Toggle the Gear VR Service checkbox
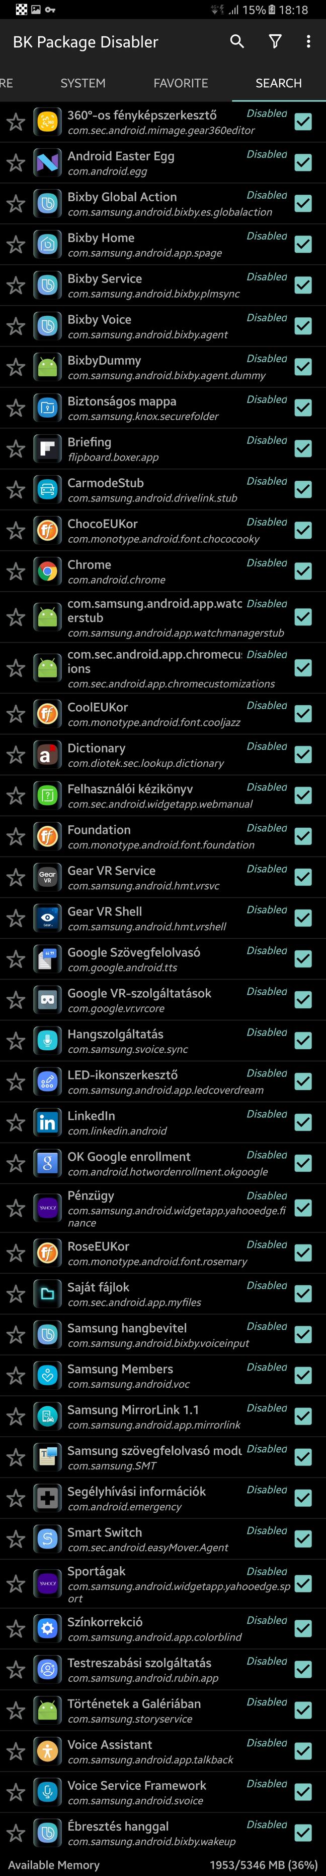The image size is (326, 1876). pyautogui.click(x=303, y=877)
